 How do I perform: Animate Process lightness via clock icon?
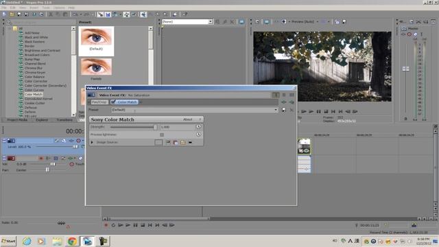point(198,134)
